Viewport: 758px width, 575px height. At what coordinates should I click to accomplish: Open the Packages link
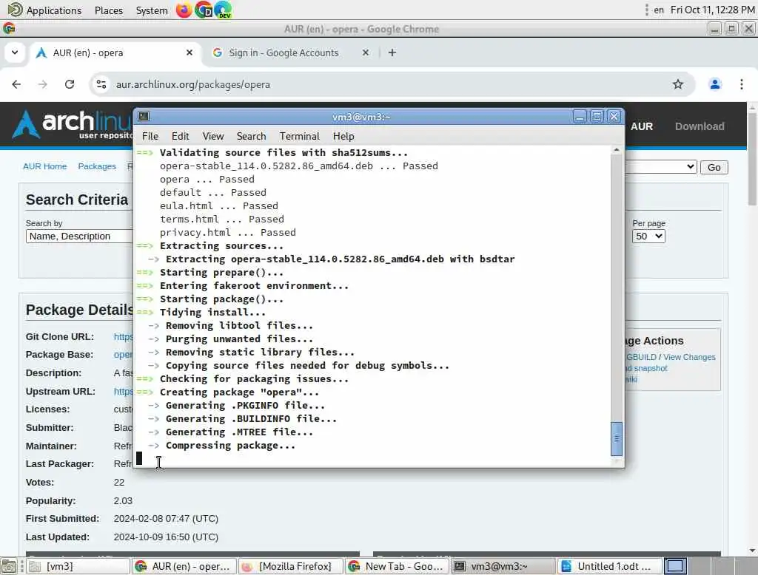(x=97, y=166)
